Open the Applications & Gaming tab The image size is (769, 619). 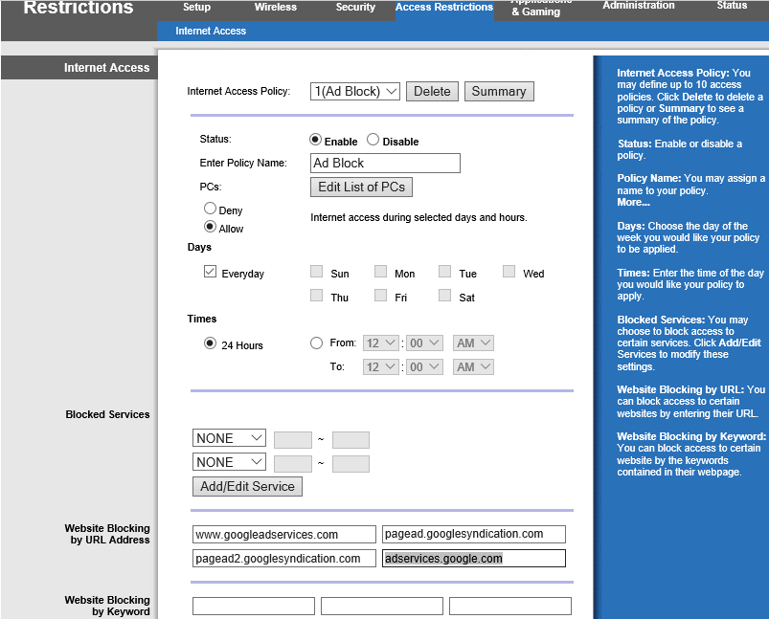[x=541, y=9]
